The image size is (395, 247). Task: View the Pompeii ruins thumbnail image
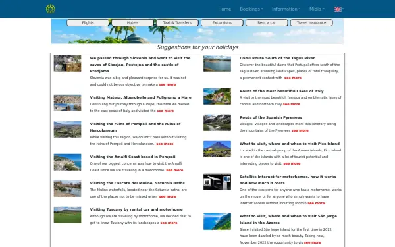pyautogui.click(x=68, y=129)
